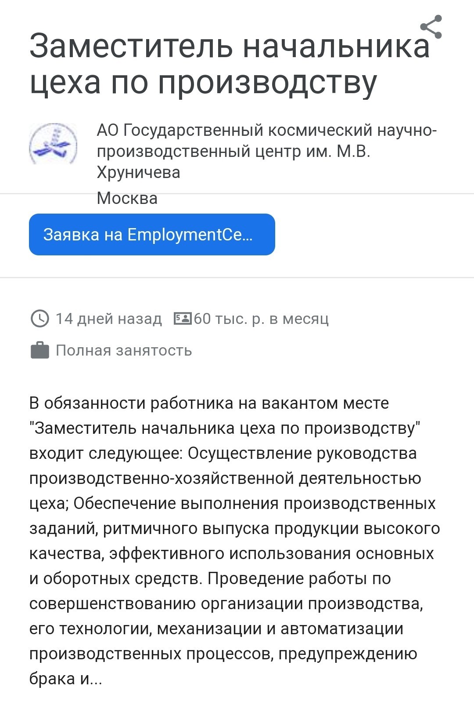
Task: Click the salary banknote icon
Action: pyautogui.click(x=183, y=318)
